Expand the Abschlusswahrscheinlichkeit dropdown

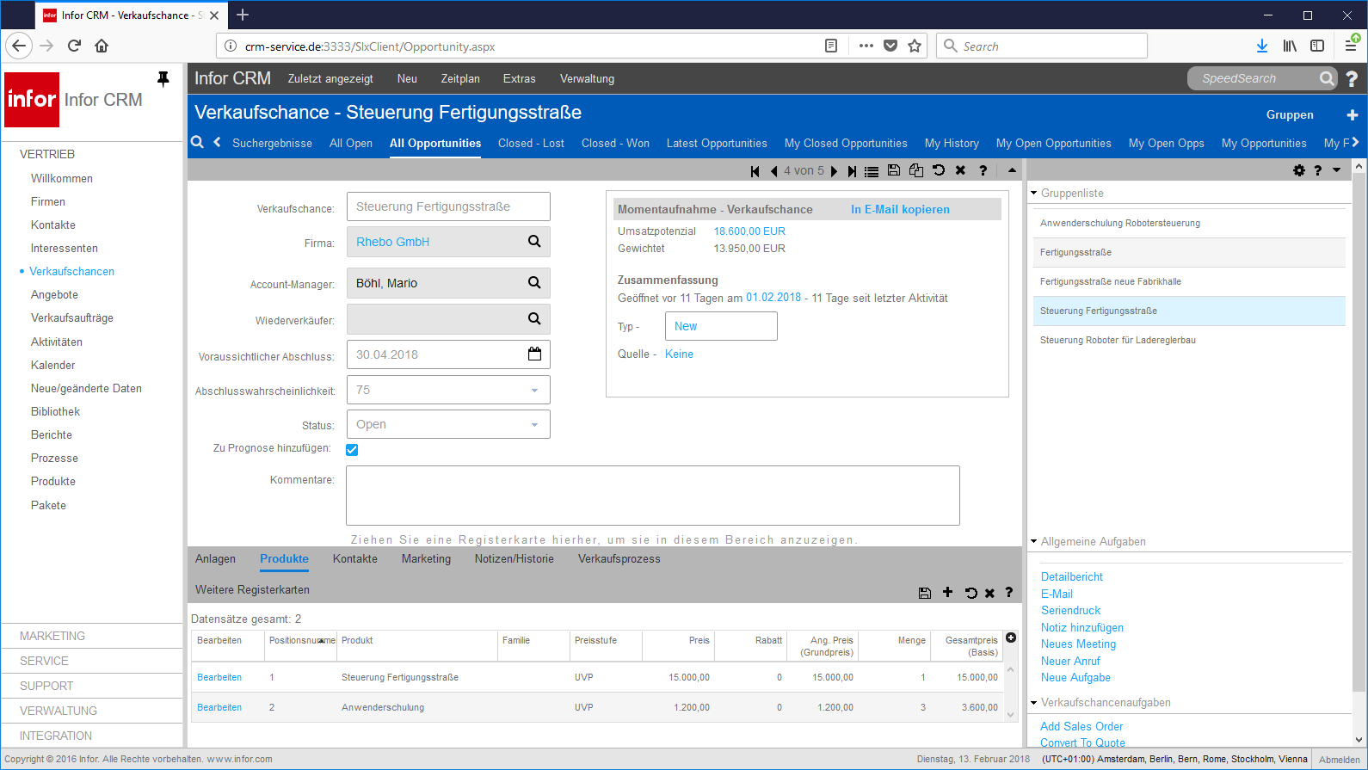click(x=534, y=391)
